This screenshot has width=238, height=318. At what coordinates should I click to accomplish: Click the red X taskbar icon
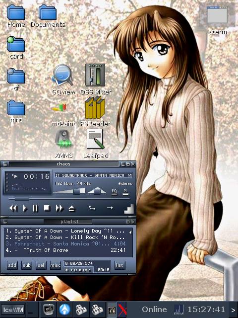point(122,310)
